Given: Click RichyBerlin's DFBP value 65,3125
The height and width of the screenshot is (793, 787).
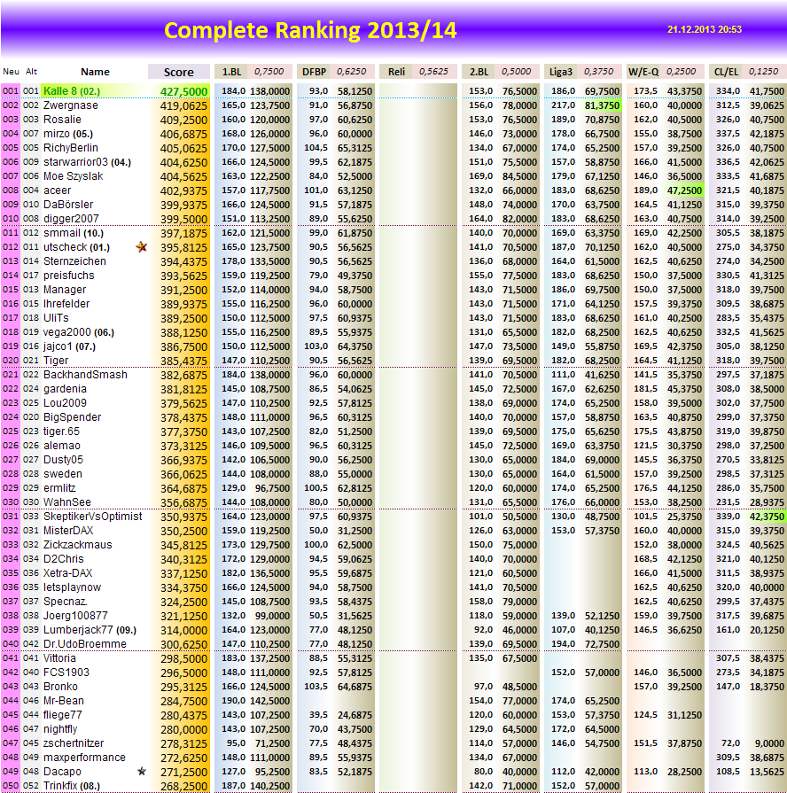Looking at the screenshot, I should [355, 148].
